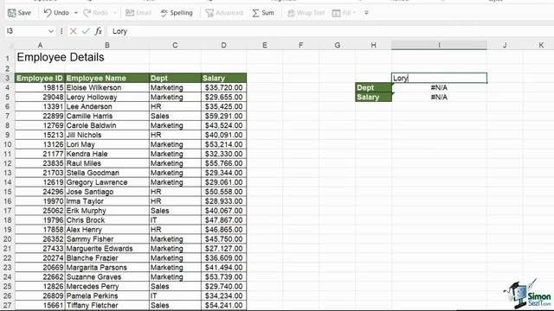Select column B header
The width and height of the screenshot is (554, 311).
coord(107,45)
